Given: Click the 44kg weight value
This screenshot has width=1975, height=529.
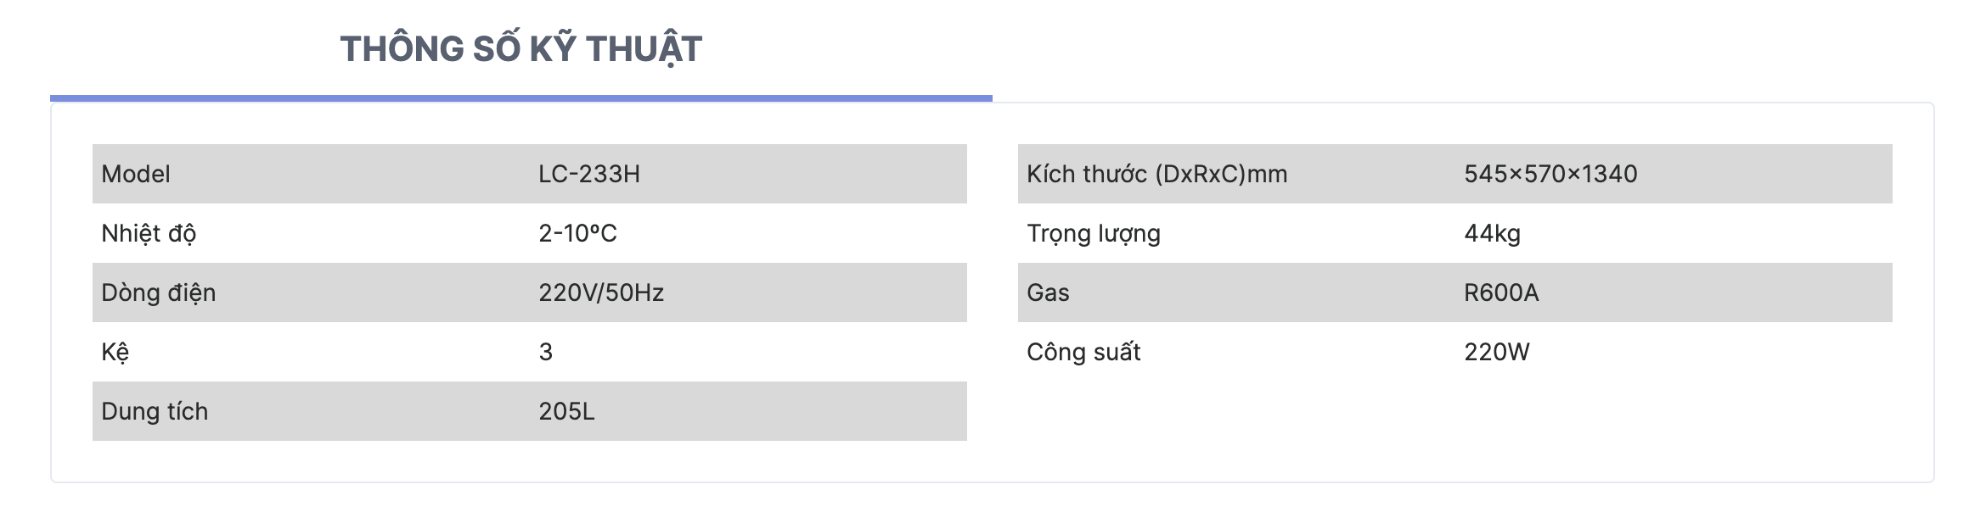Looking at the screenshot, I should 1492,233.
